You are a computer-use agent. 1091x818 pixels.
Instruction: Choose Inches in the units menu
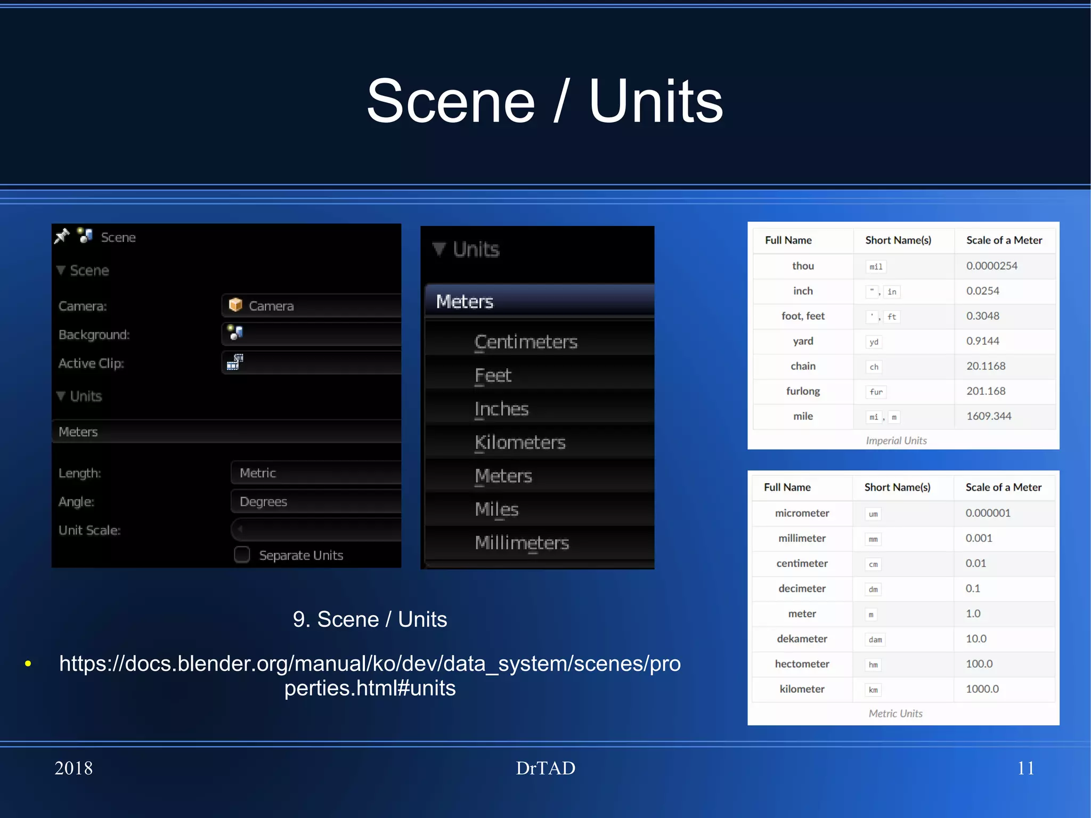pos(501,409)
